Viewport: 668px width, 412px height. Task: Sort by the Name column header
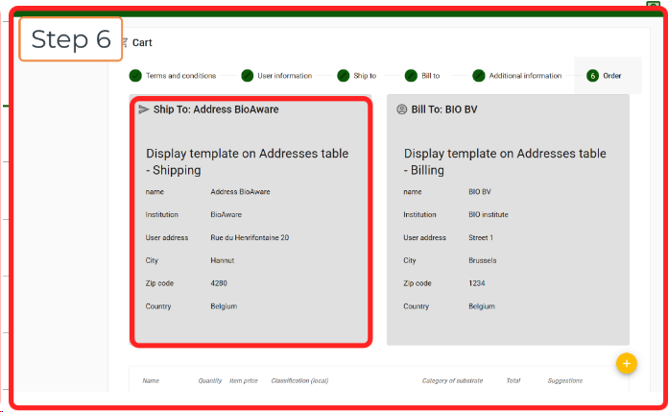[151, 381]
